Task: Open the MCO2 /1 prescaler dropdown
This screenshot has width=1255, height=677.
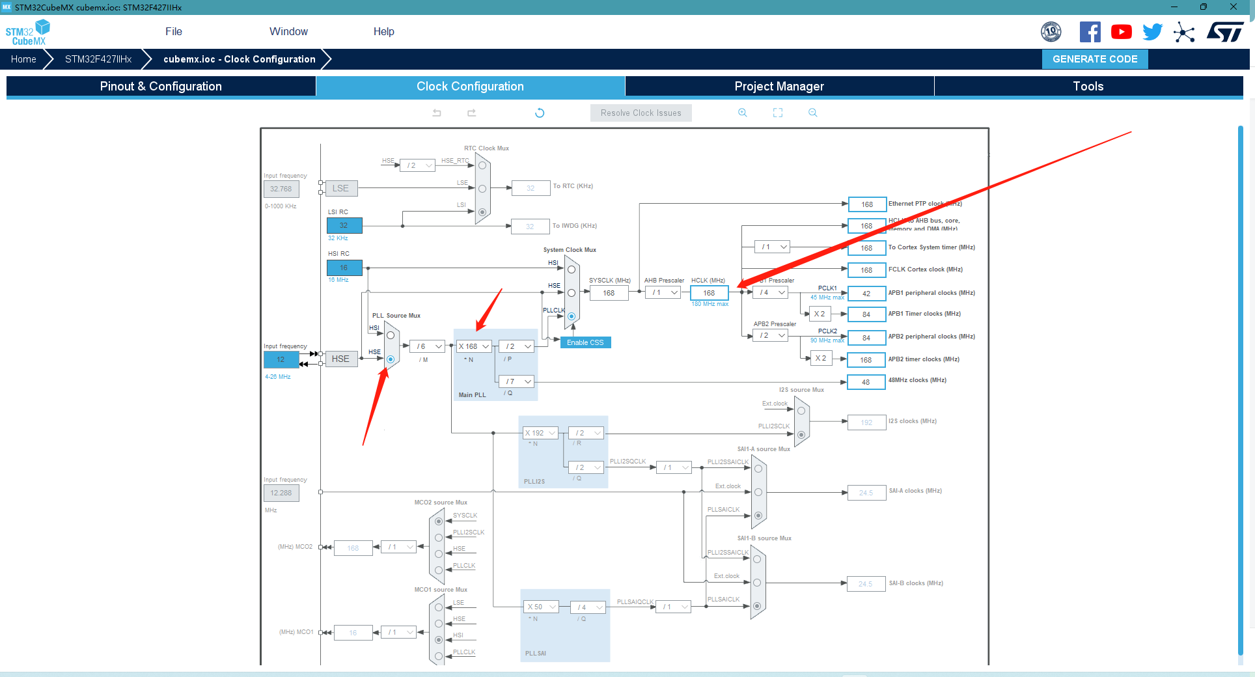Action: coord(399,547)
